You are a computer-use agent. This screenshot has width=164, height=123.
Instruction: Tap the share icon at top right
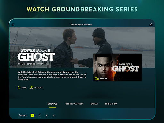point(151,25)
